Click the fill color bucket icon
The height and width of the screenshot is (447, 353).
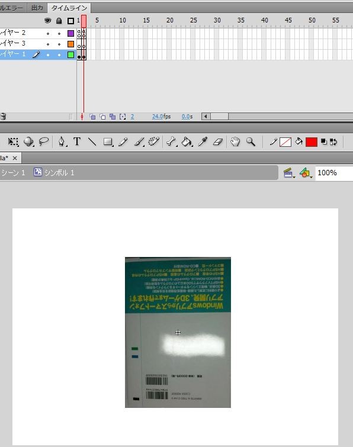pyautogui.click(x=299, y=142)
